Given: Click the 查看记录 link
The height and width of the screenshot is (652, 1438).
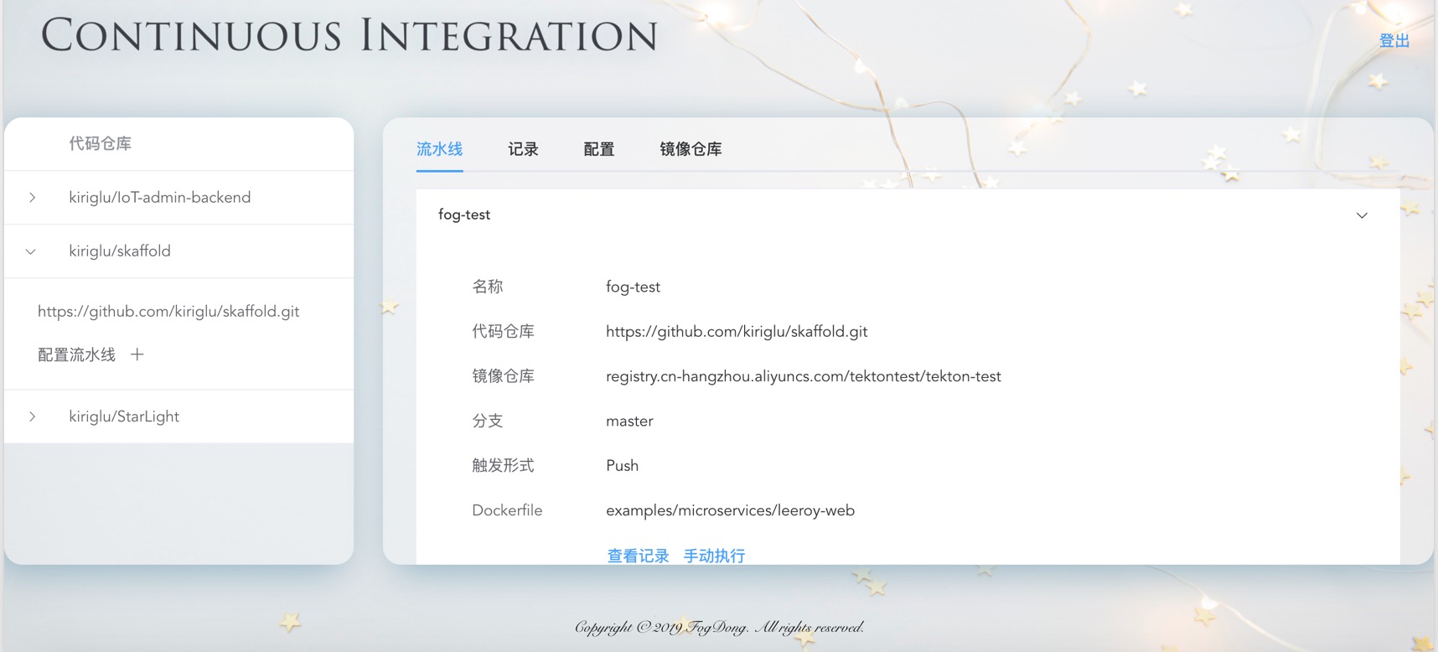Looking at the screenshot, I should [x=638, y=556].
